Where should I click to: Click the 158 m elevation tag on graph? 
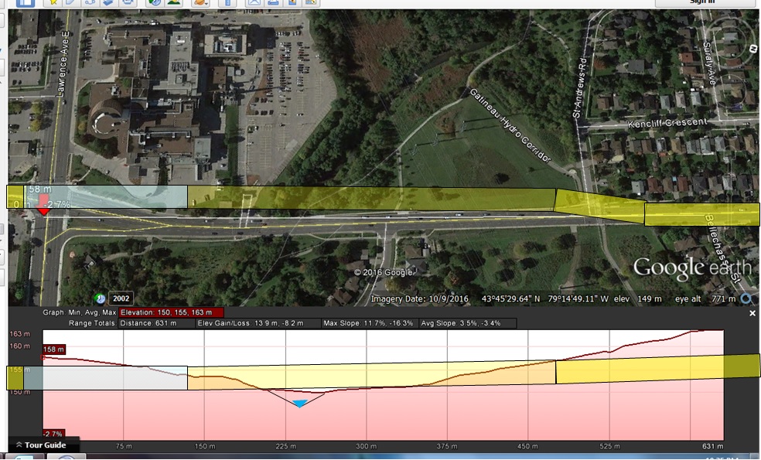coord(53,349)
